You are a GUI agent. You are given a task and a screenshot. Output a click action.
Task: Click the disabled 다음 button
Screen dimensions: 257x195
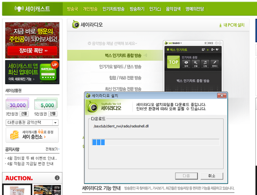186,176
